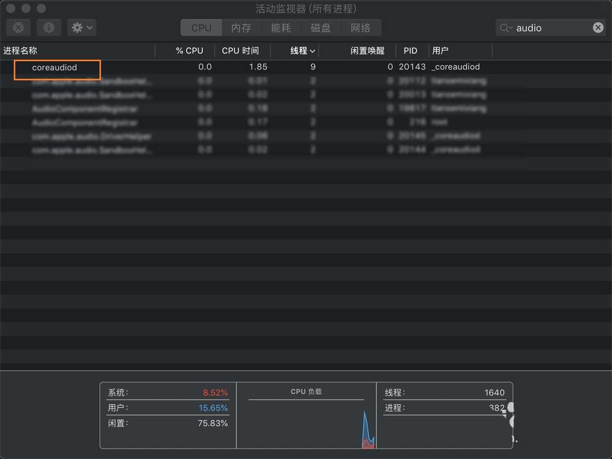Open process info with the (i) icon
The image size is (612, 459).
click(x=48, y=28)
